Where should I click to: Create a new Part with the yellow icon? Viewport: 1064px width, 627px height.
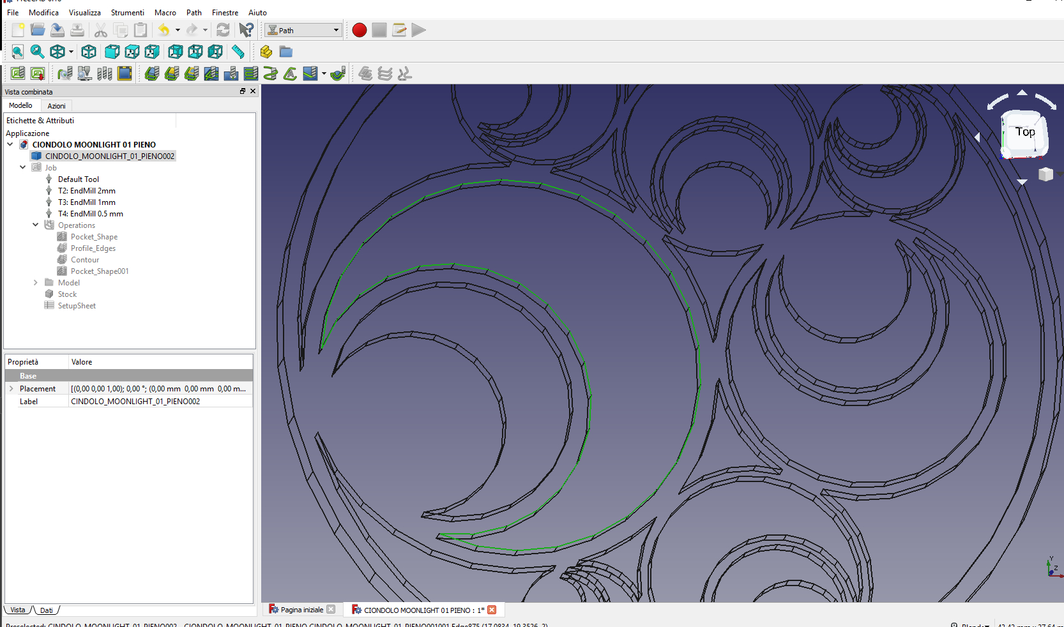(x=266, y=52)
